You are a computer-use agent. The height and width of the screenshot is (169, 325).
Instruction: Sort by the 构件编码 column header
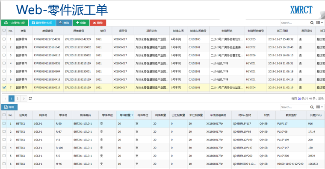point(85,115)
